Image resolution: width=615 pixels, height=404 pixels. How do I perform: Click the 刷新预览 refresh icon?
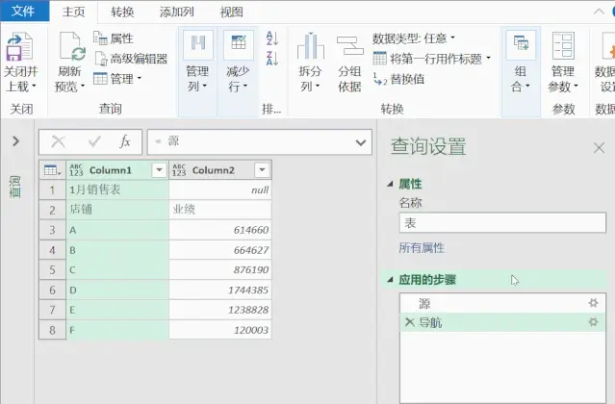(x=72, y=46)
